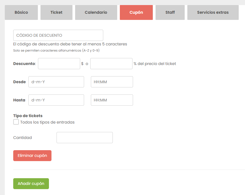Click the Cantidad label
The width and height of the screenshot is (245, 195).
(23, 138)
